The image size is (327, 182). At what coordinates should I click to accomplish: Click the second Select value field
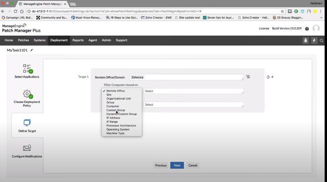pyautogui.click(x=194, y=104)
